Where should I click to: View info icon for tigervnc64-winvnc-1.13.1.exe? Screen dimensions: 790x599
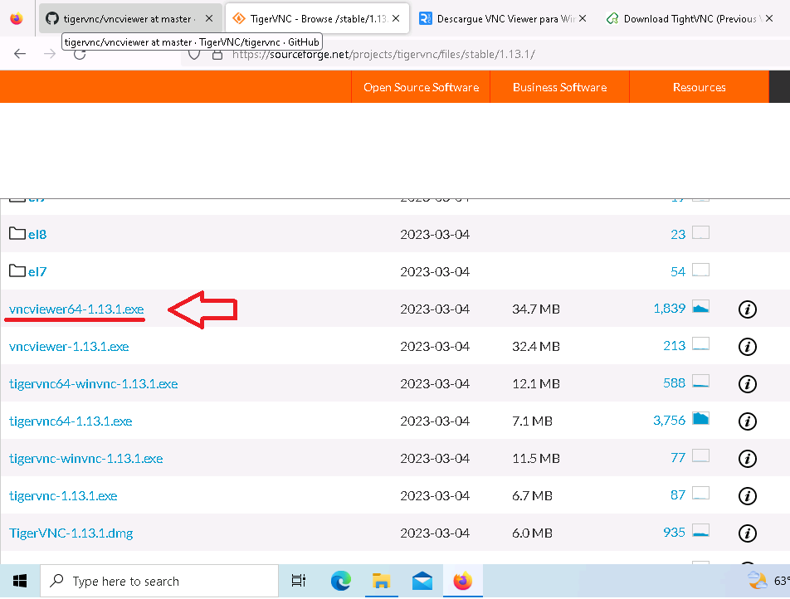coord(747,384)
